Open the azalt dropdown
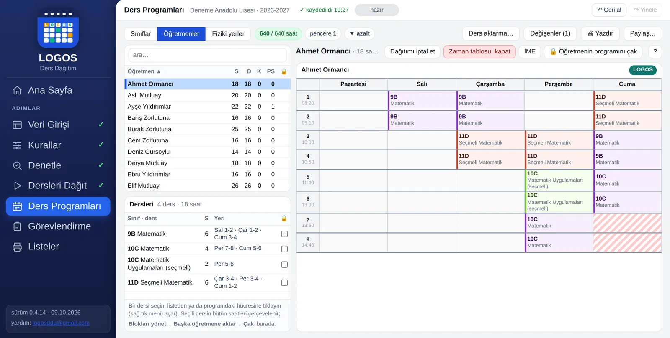Screen dimensions: 670x338 coord(360,33)
